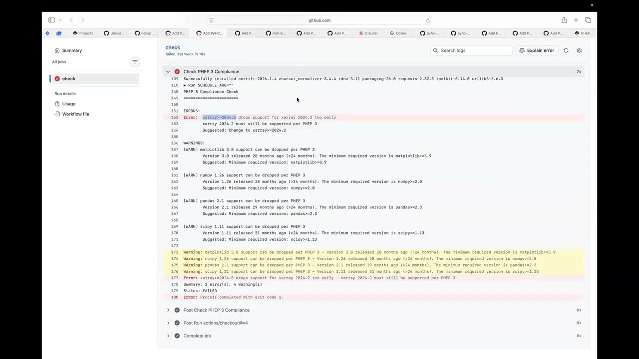Switch to the Pull re... tab
The image size is (639, 359).
pos(276,33)
